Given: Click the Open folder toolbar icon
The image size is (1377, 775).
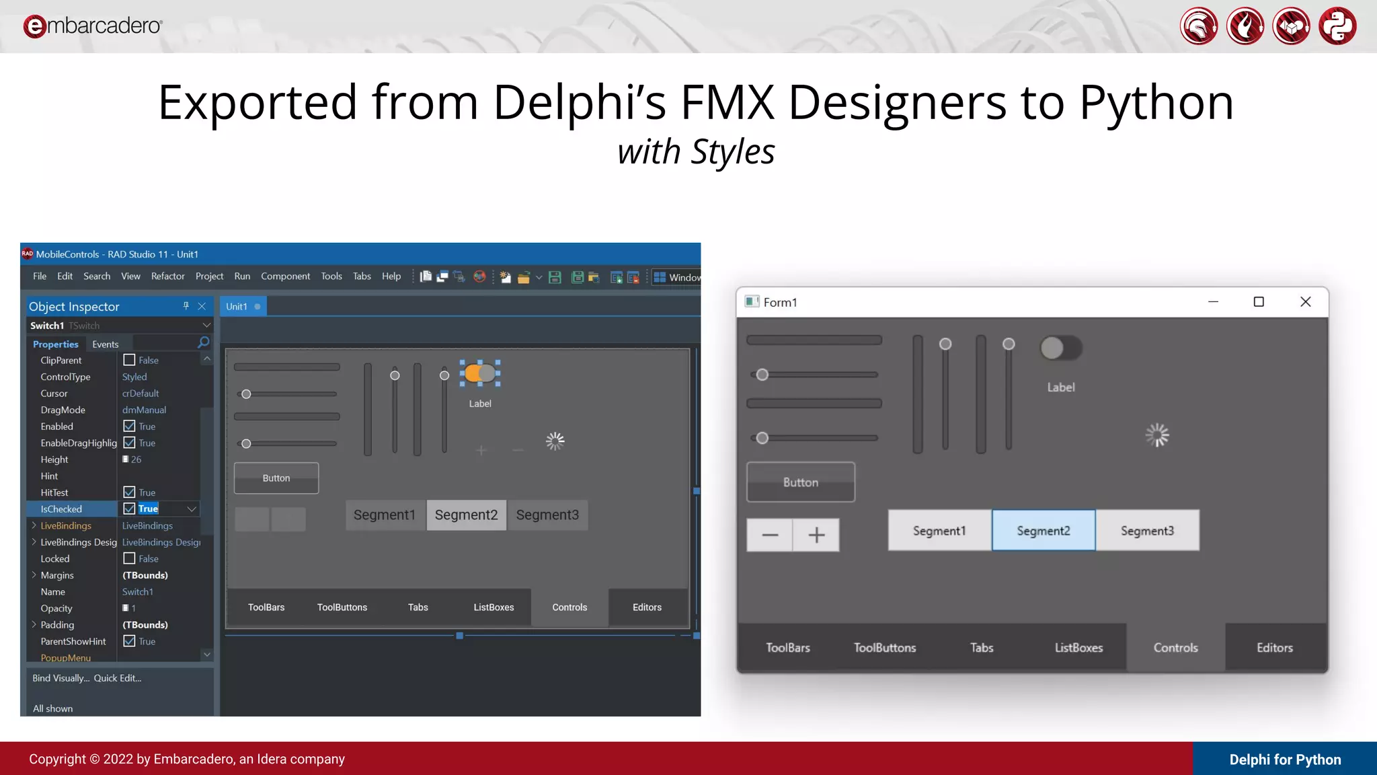Looking at the screenshot, I should (x=524, y=277).
